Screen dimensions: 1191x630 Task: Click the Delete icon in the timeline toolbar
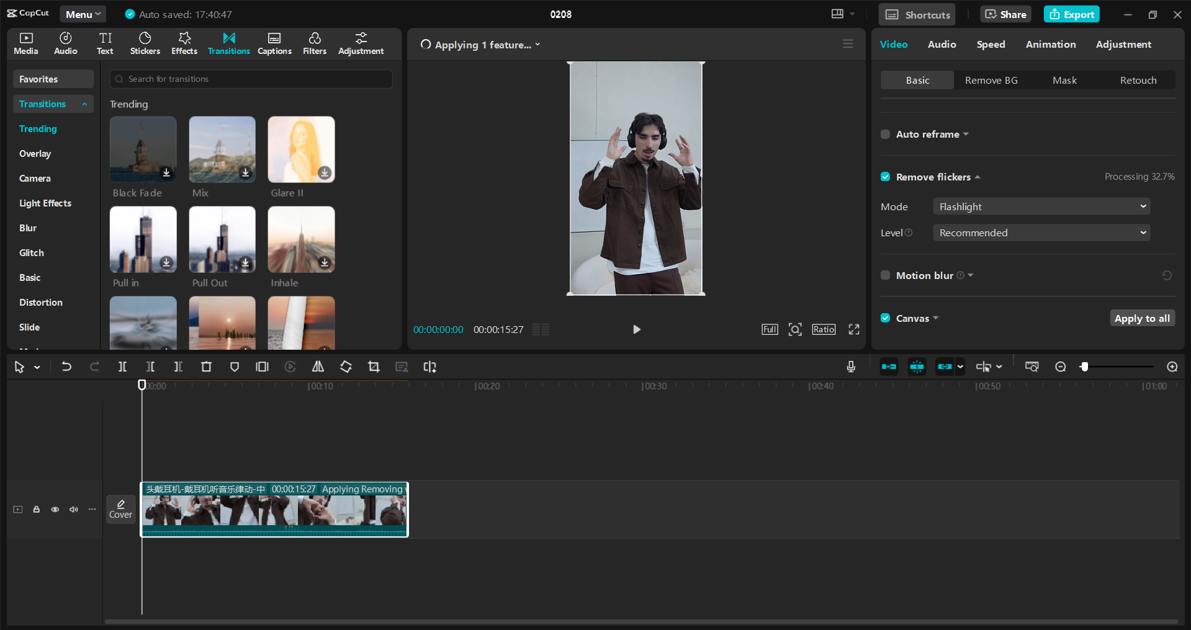(x=206, y=366)
